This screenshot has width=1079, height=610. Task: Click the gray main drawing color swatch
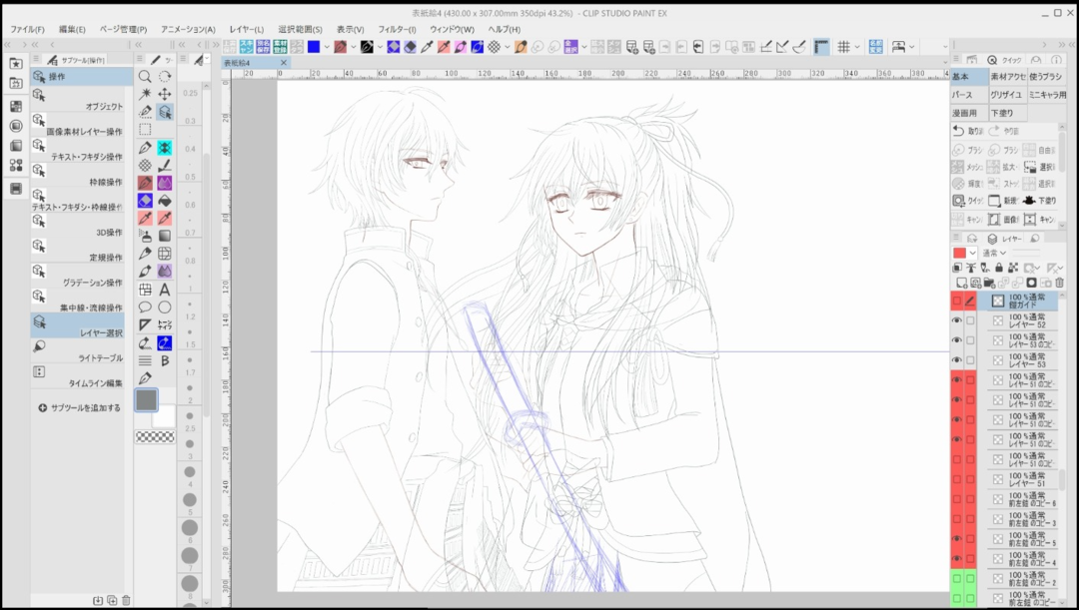(146, 399)
